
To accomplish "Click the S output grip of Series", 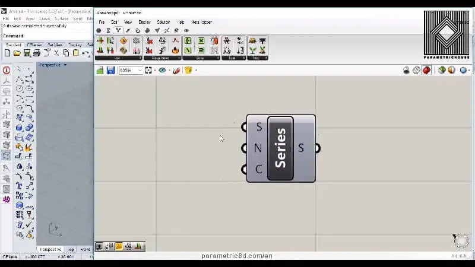I will (x=318, y=148).
